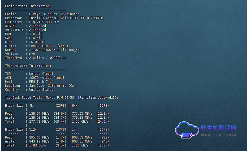The width and height of the screenshot is (247, 151).
Task: Click the PEG Tech Inc host value
Action: [40, 82]
